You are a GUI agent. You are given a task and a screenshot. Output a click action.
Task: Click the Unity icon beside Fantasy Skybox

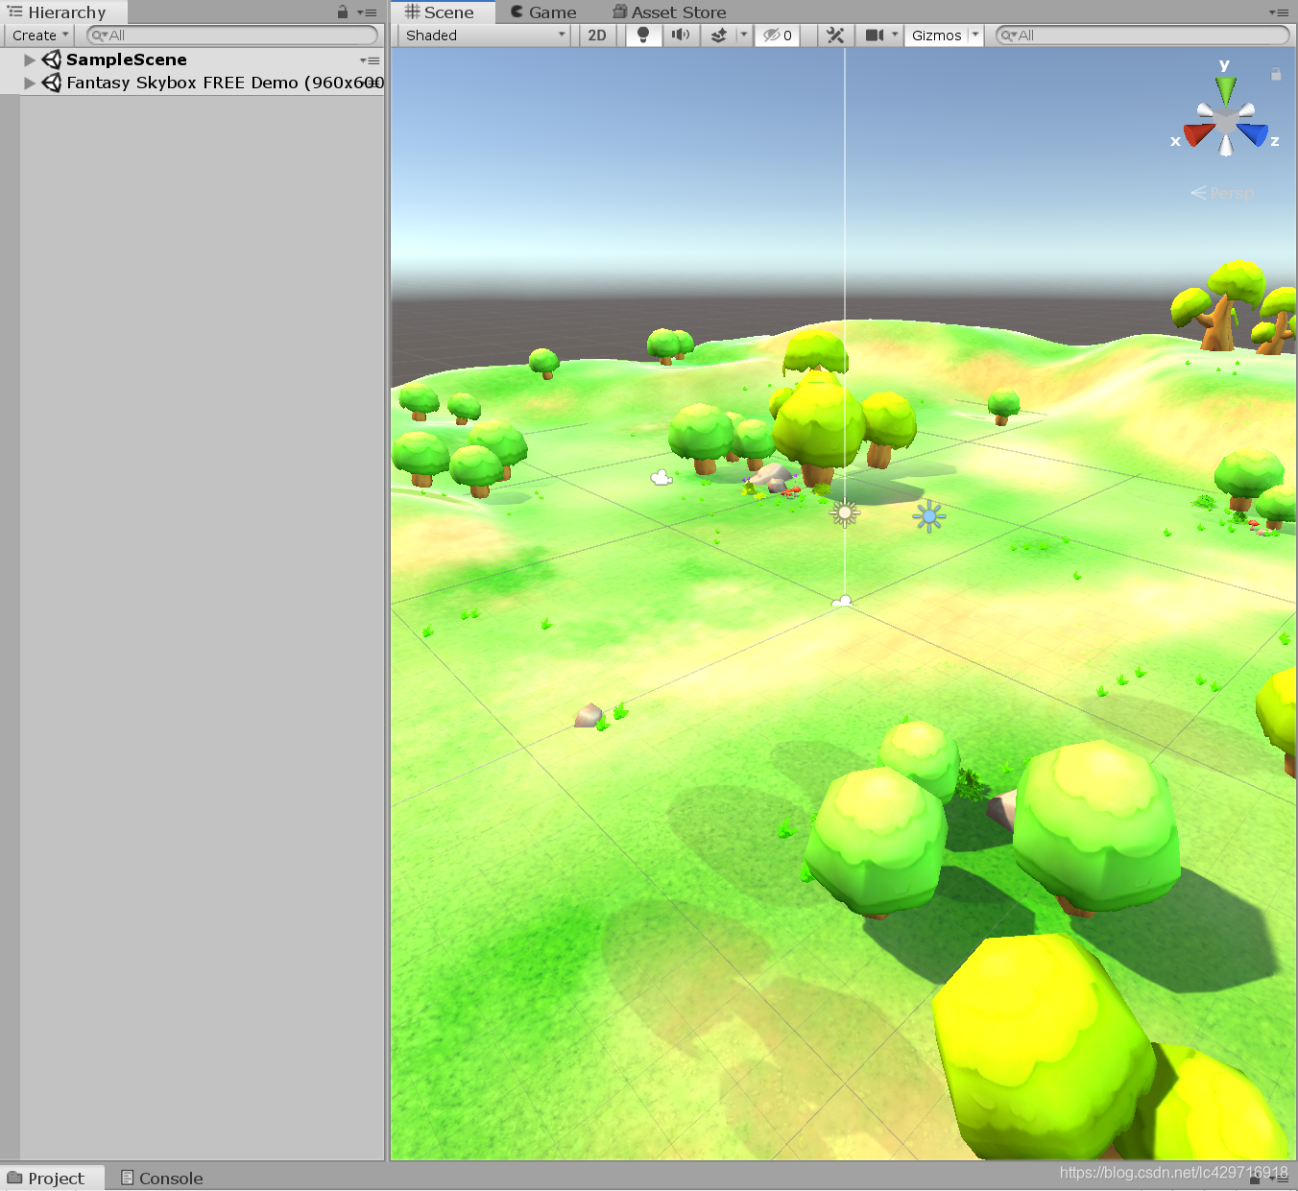click(52, 83)
